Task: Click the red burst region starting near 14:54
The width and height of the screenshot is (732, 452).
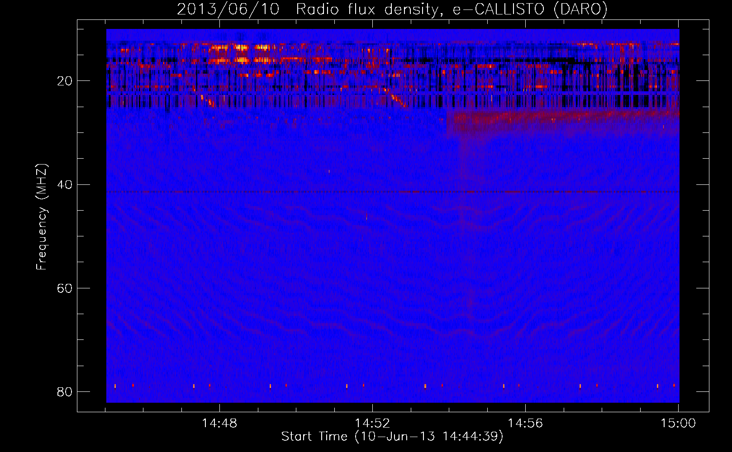Action: (563, 123)
